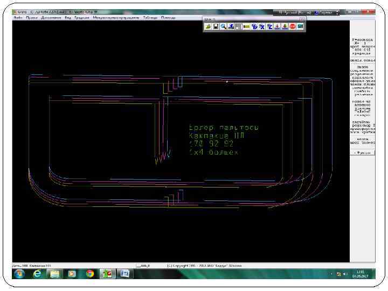This screenshot has width=388, height=291.
Task: Open the Файл menu
Action: click(18, 18)
